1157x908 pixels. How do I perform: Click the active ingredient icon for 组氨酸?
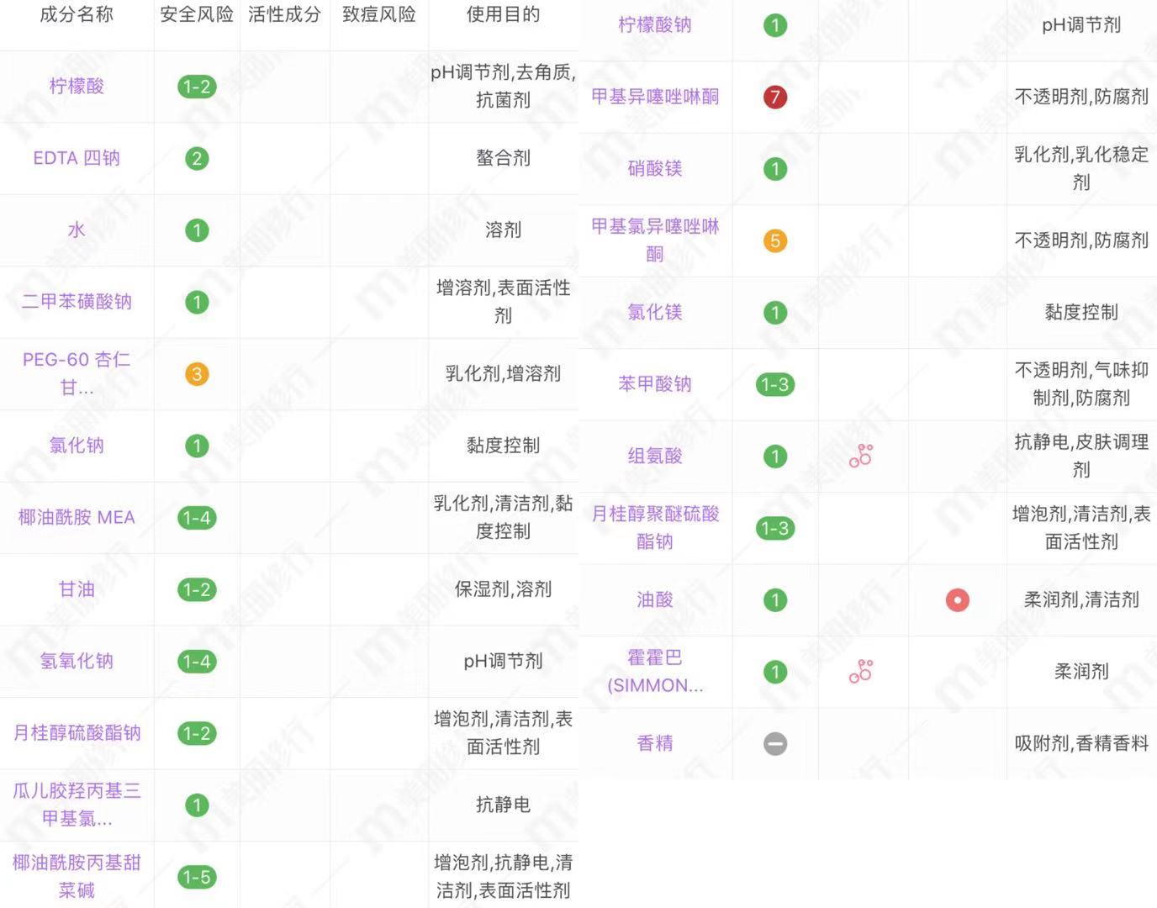[861, 456]
